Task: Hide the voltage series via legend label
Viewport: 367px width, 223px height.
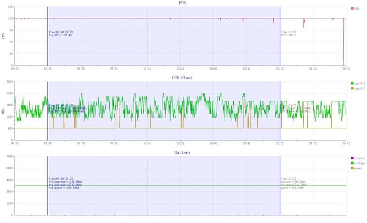Action: [x=360, y=163]
